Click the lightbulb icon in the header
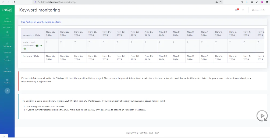Screen dimensions: 270x138 pyautogui.click(x=243, y=10)
